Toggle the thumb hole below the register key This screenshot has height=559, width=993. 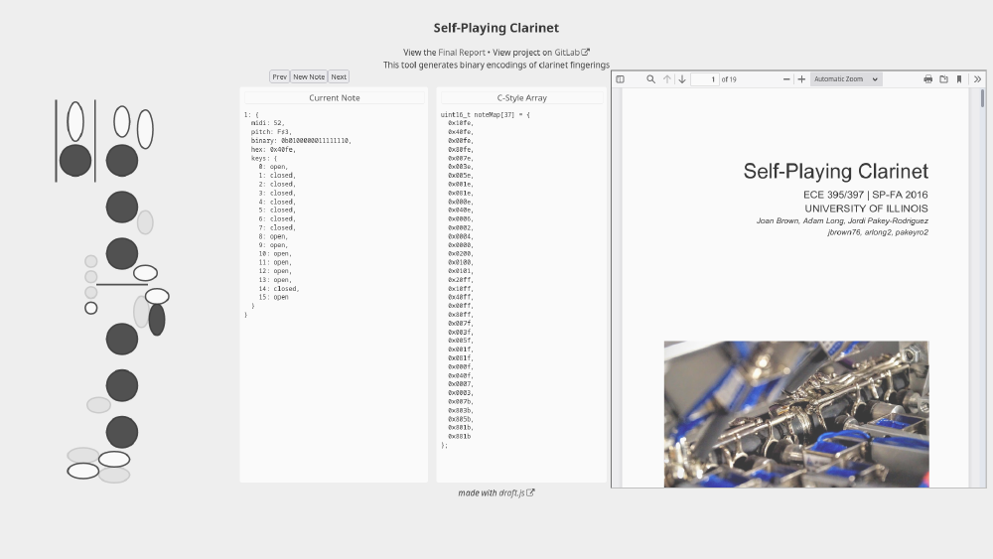(75, 161)
